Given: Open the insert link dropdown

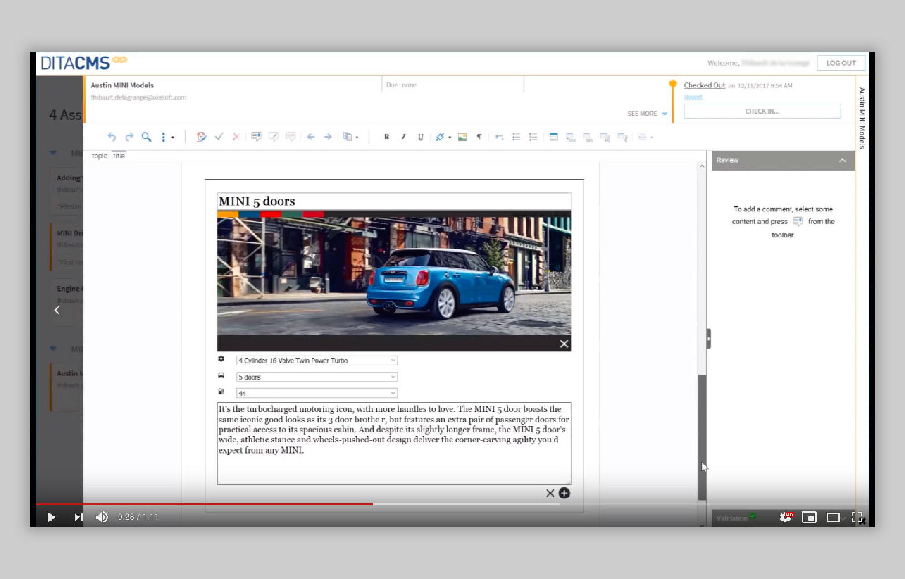Looking at the screenshot, I should coord(443,137).
